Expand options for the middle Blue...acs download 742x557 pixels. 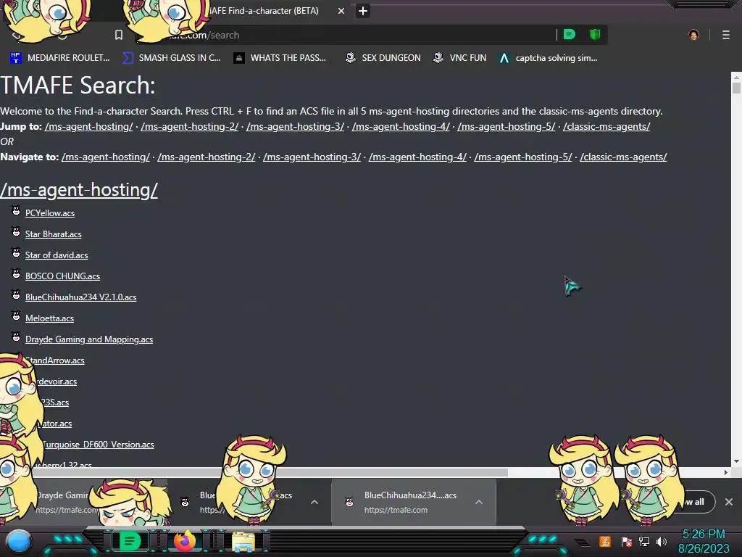coord(314,502)
